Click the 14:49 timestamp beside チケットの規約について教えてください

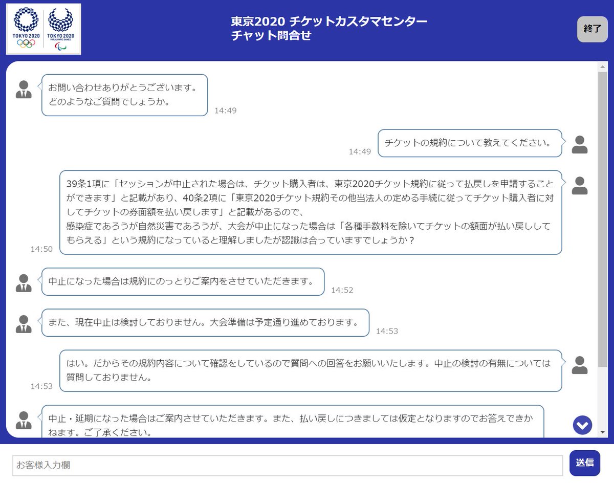[360, 151]
